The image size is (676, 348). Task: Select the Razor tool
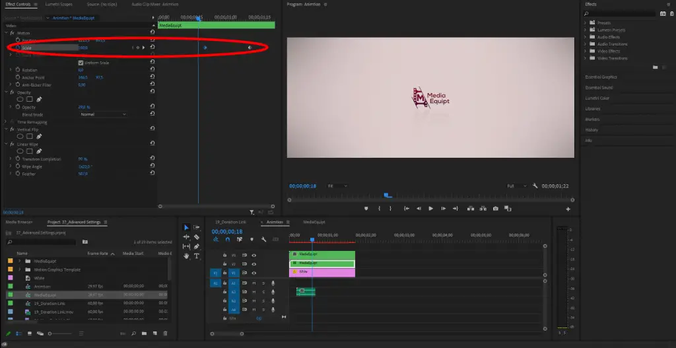[197, 237]
